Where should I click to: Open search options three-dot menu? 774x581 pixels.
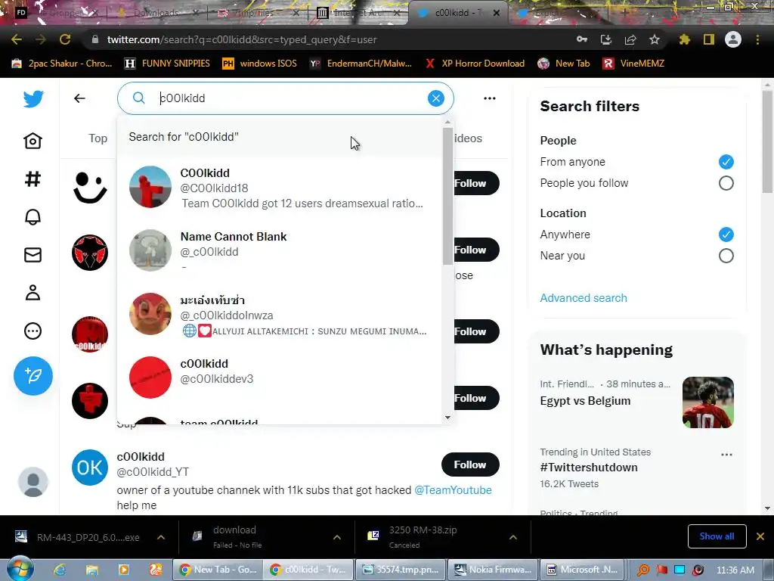point(490,98)
